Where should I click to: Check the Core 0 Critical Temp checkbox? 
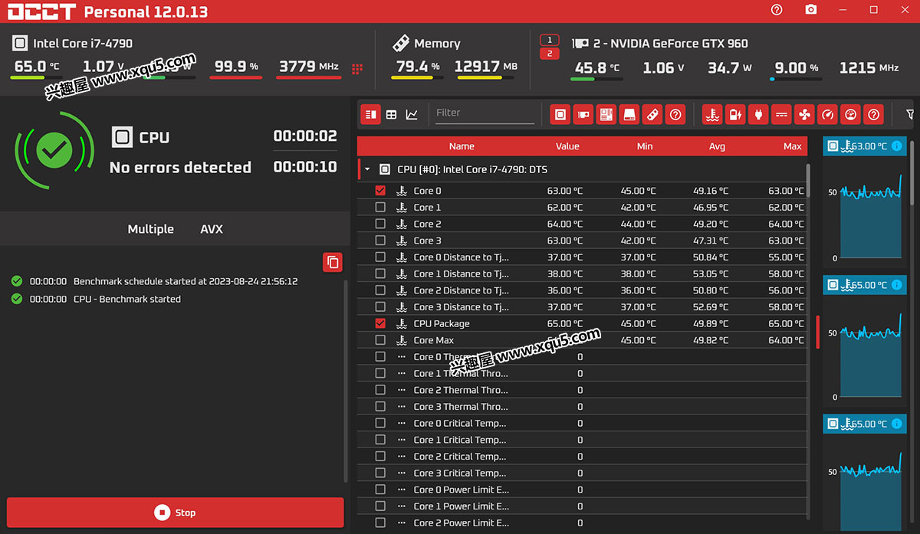coord(380,423)
